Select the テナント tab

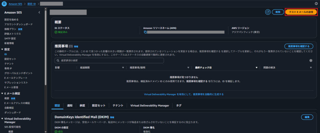118,105
